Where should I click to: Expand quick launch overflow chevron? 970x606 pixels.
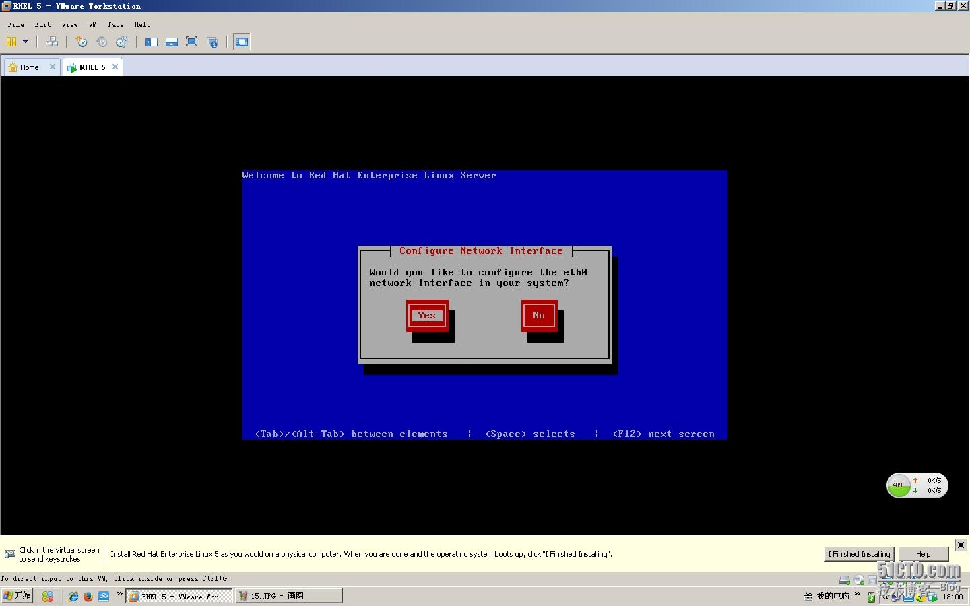pyautogui.click(x=120, y=594)
